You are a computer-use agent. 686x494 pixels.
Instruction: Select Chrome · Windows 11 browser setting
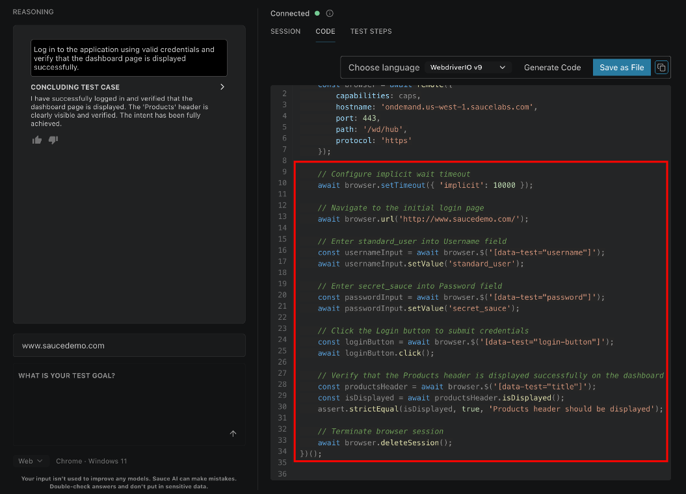(92, 461)
